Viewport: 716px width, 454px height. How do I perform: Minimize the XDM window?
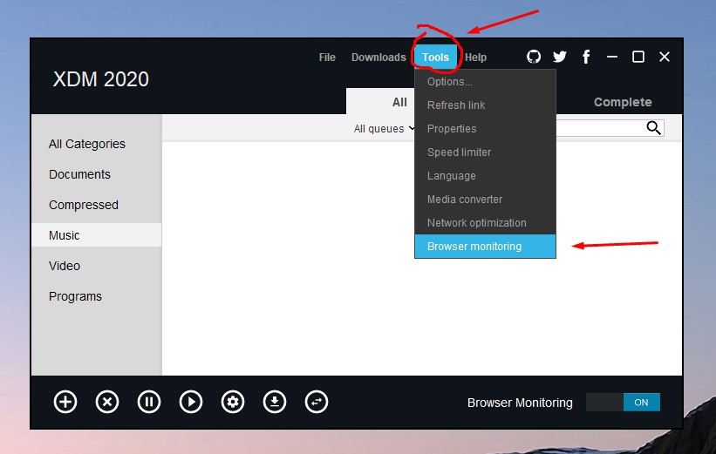tap(612, 57)
